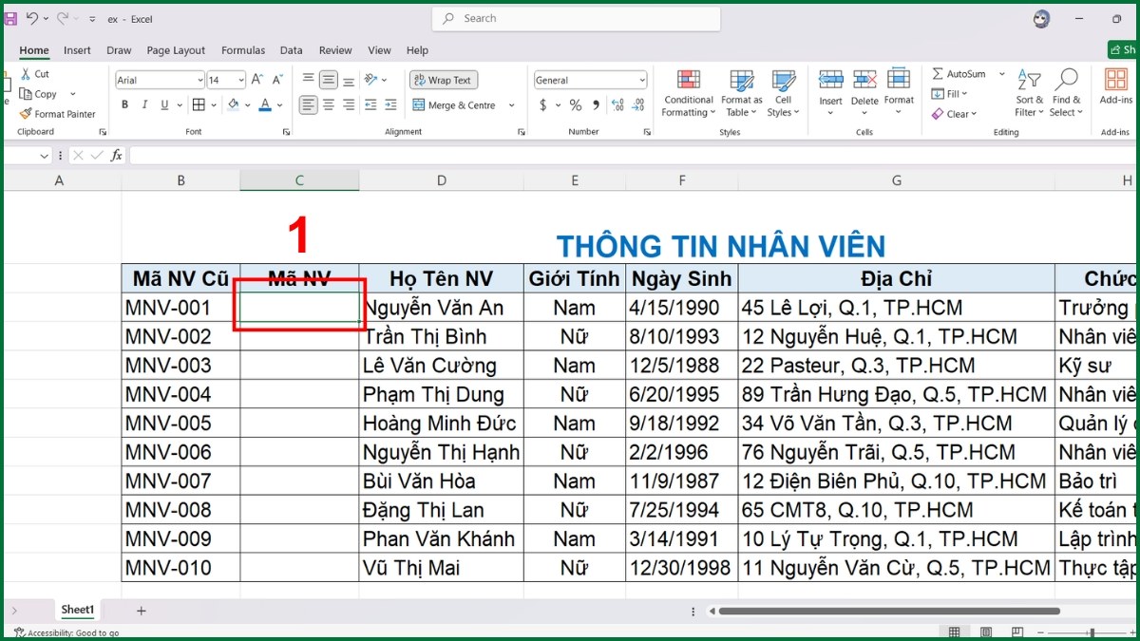Toggle bold formatting
The image size is (1140, 641).
coord(124,104)
